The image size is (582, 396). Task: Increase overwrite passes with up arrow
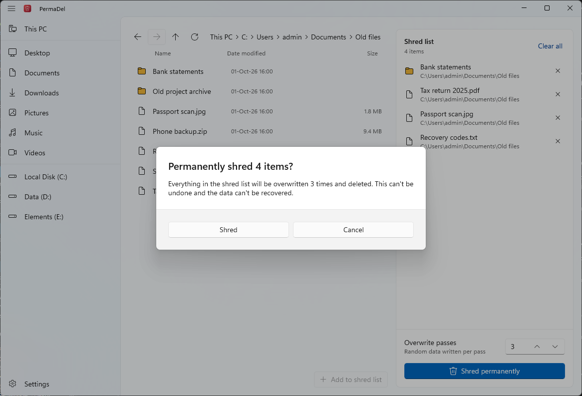537,347
